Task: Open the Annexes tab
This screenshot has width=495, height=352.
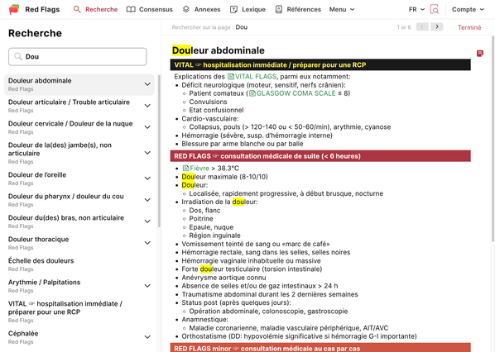Action: point(201,9)
